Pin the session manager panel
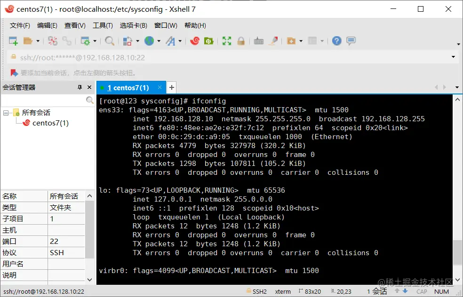The image size is (463, 297). tap(80, 87)
